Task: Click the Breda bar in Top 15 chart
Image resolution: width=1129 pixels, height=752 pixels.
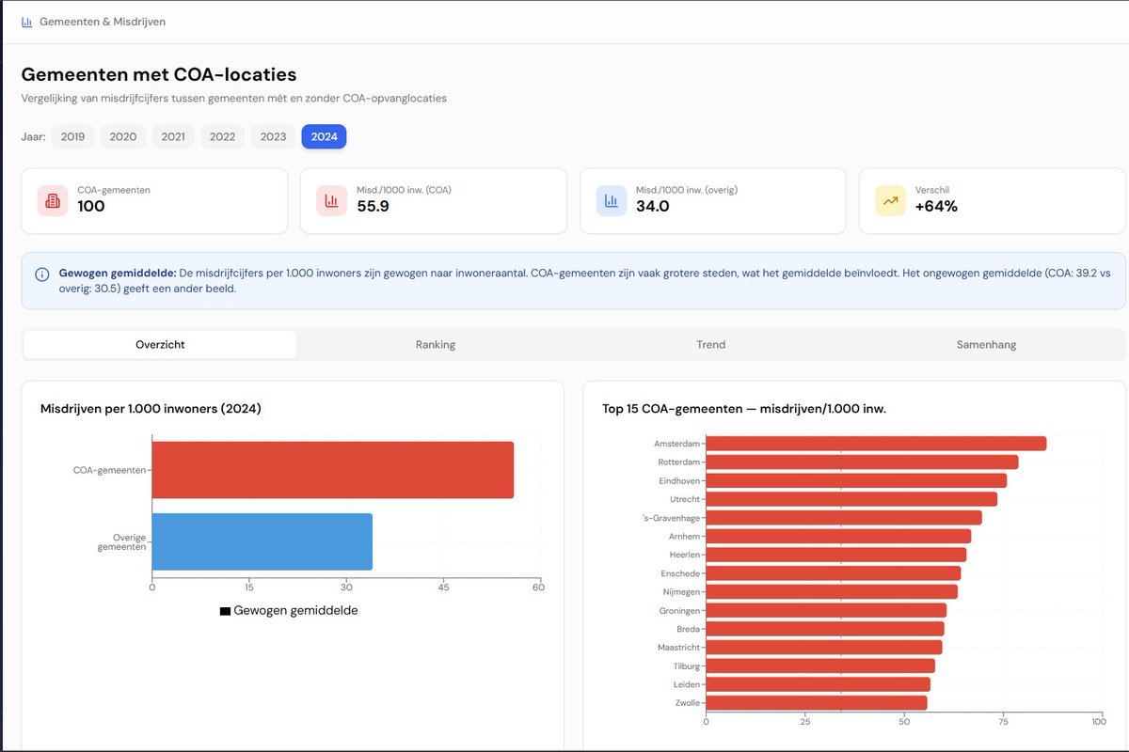Action: (x=825, y=629)
